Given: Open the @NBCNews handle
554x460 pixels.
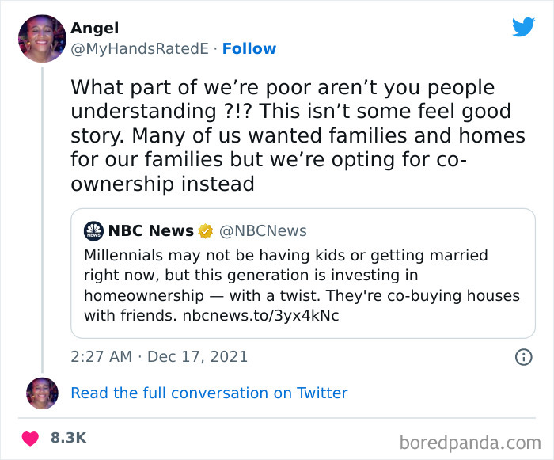Looking at the screenshot, I should (x=262, y=231).
